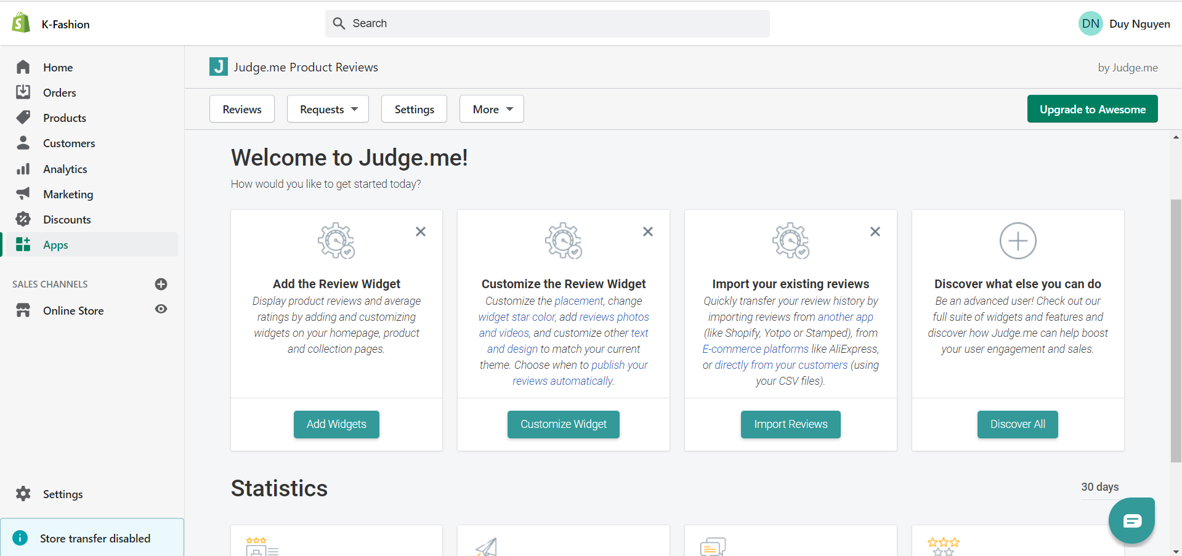Dismiss the Add the Review Widget card

coord(421,232)
